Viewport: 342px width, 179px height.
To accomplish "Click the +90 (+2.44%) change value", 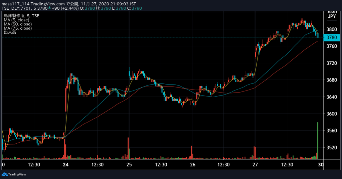I will tap(65, 8).
